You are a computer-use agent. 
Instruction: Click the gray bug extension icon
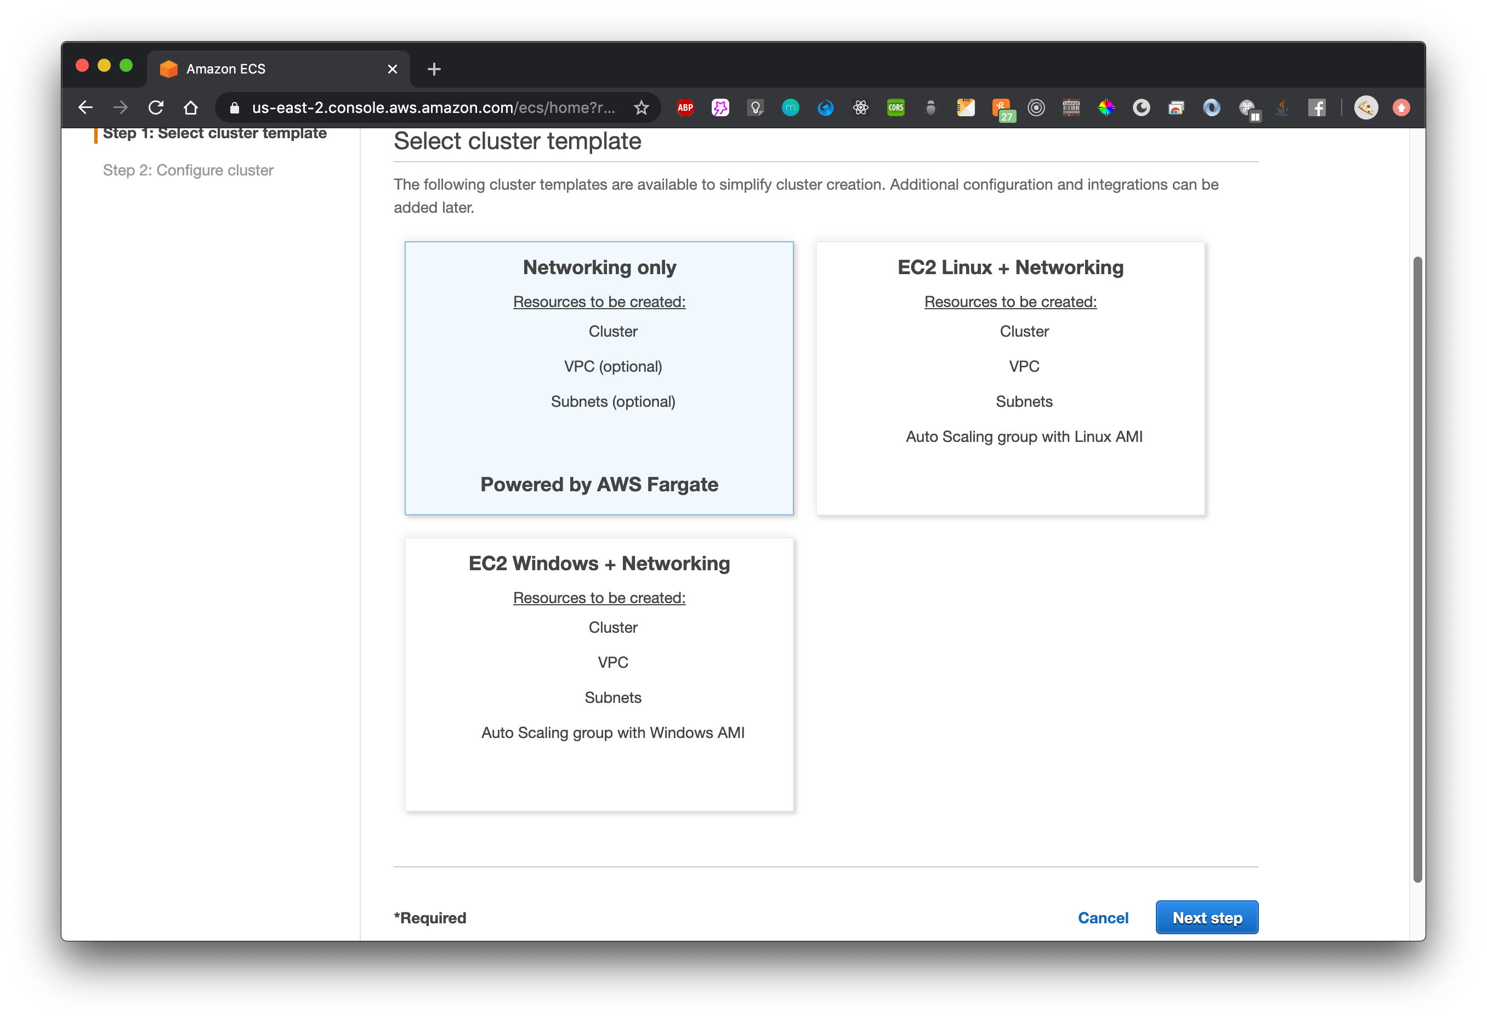[x=930, y=107]
